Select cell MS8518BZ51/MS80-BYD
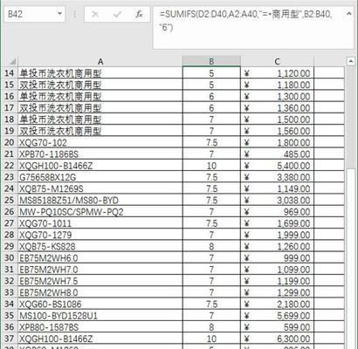358x349 pixels. pyautogui.click(x=100, y=200)
